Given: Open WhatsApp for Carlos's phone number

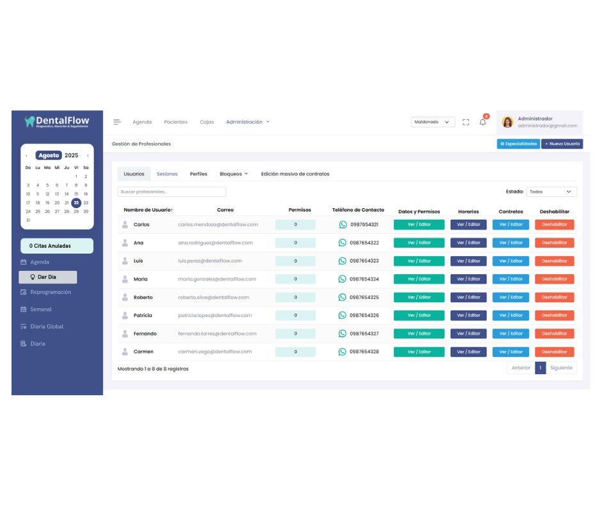Looking at the screenshot, I should (343, 225).
